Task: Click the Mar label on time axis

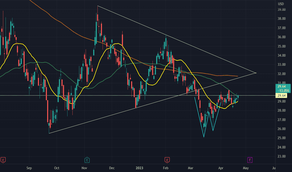Action: (x=190, y=168)
